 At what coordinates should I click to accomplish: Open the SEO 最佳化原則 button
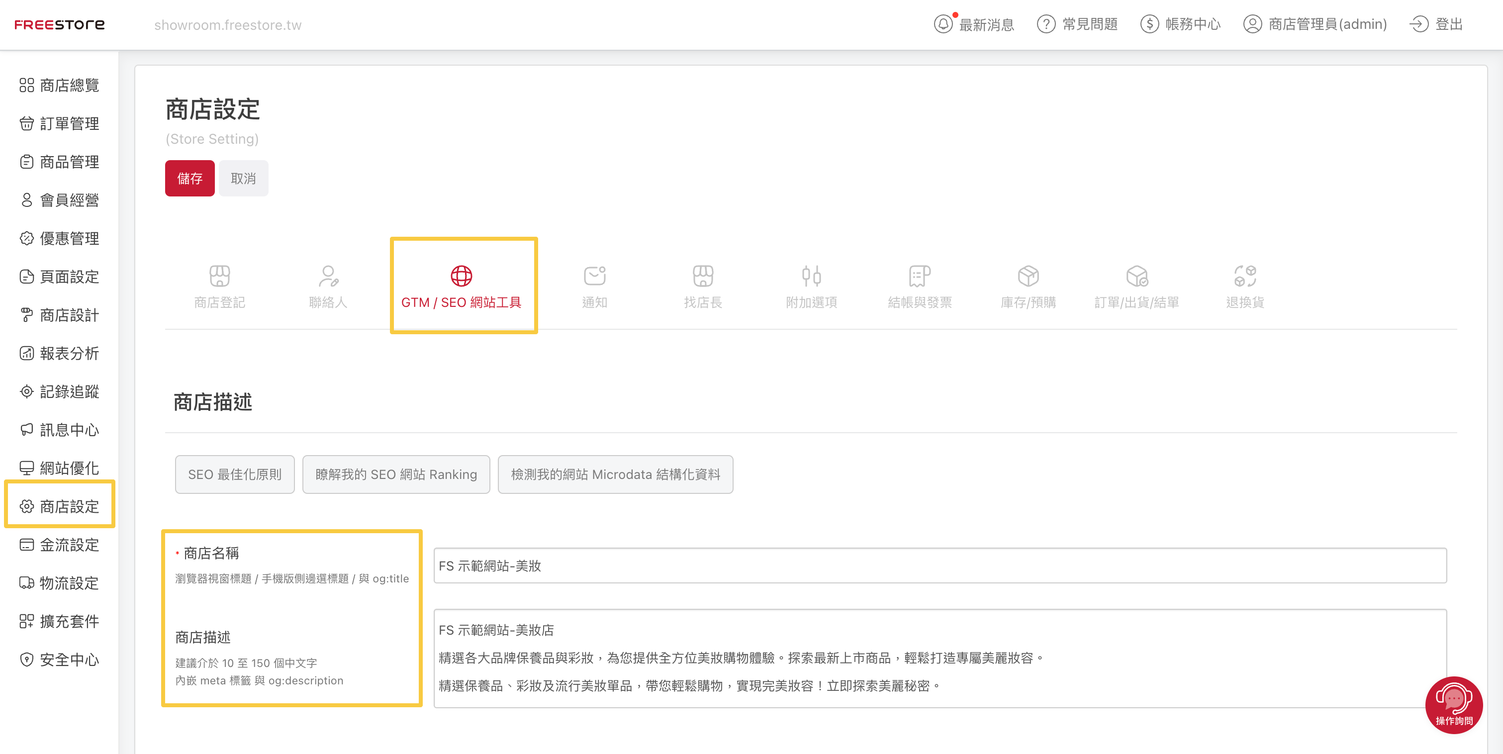coord(235,474)
